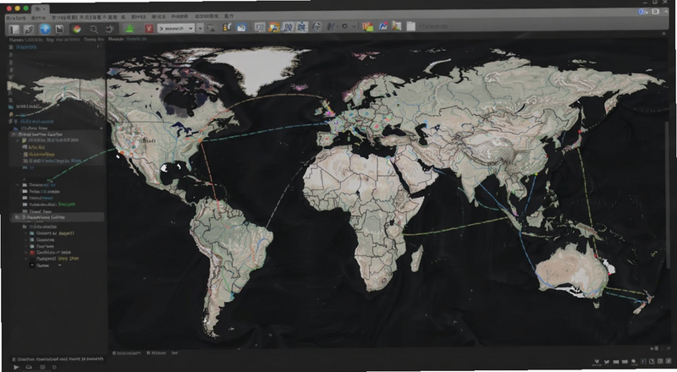Image resolution: width=677 pixels, height=372 pixels.
Task: Select the tree row with the red folder icon
Action: point(50,252)
